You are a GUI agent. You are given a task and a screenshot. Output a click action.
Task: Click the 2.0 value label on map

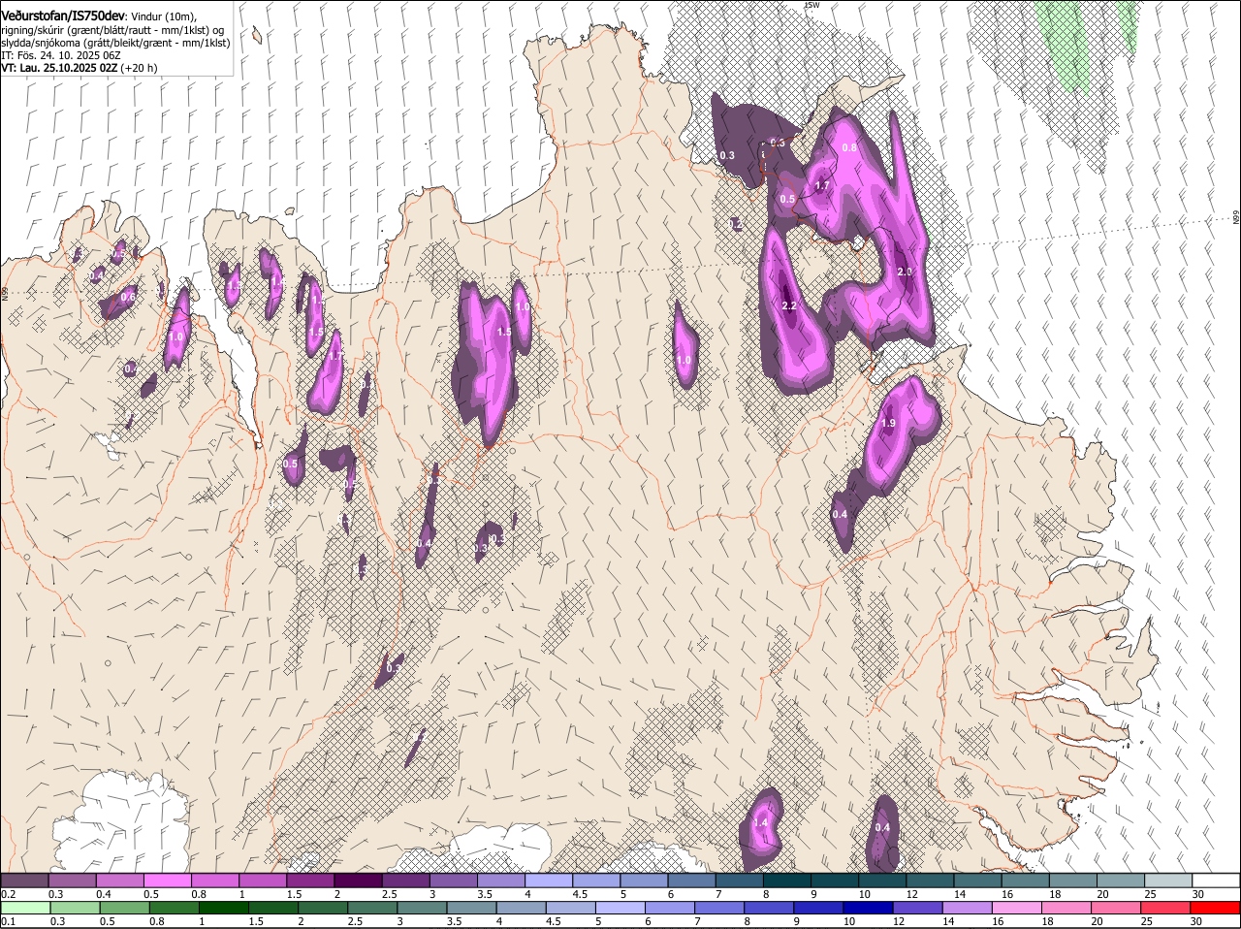pyautogui.click(x=905, y=272)
